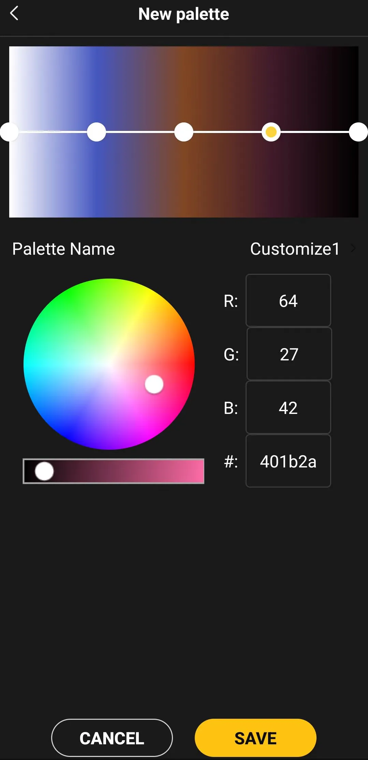Click the CANCEL button
The height and width of the screenshot is (760, 368).
(112, 738)
